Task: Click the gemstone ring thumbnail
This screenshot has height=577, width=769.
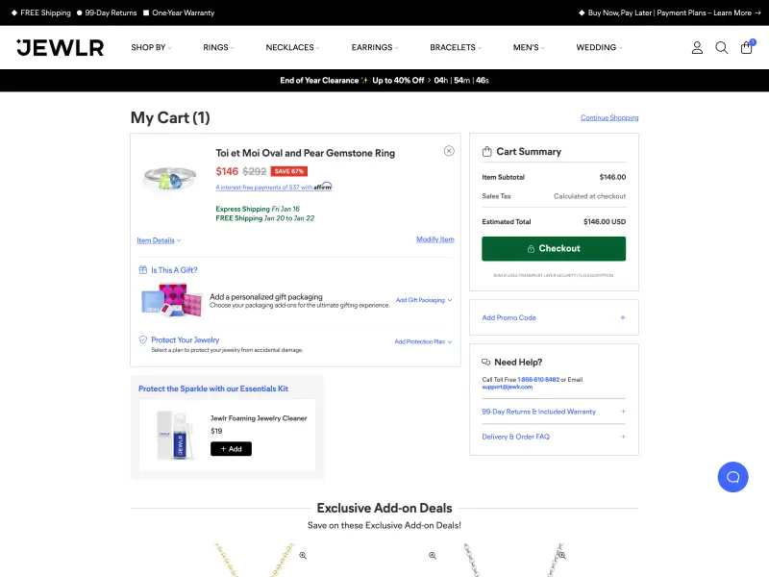Action: pos(171,178)
